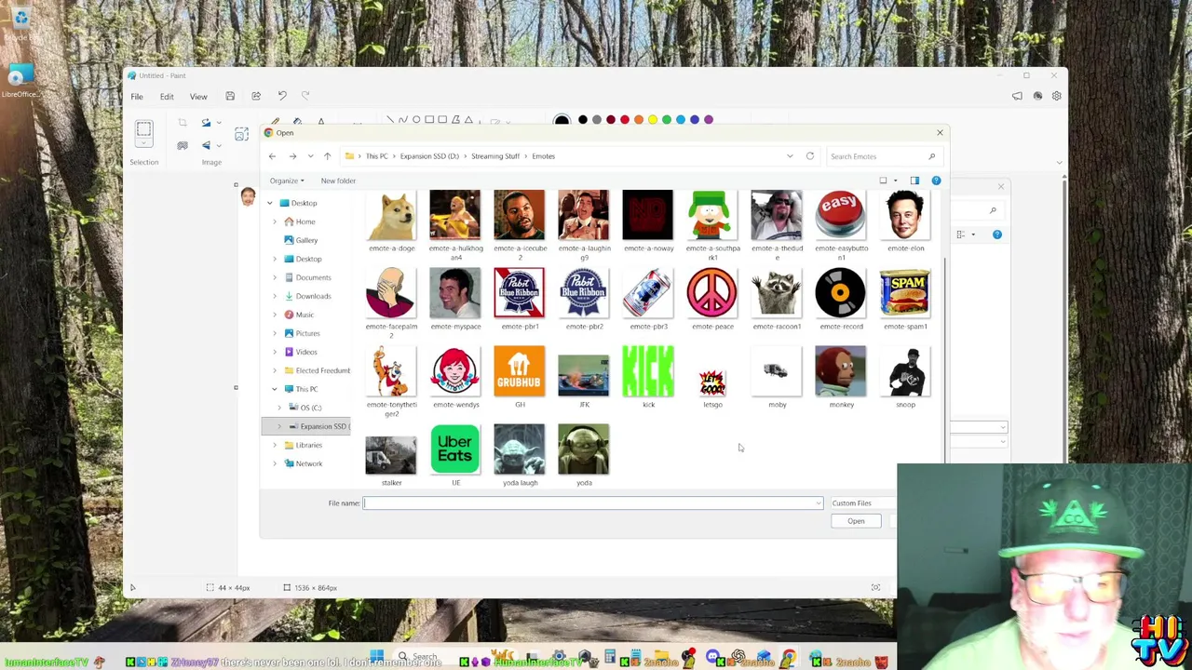Expand the Documents tree node
Image resolution: width=1192 pixels, height=670 pixels.
tap(275, 277)
